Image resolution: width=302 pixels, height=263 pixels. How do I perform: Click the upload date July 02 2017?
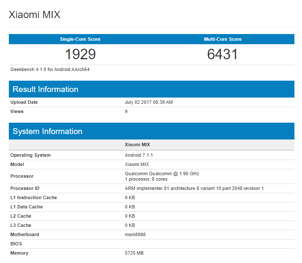(149, 102)
